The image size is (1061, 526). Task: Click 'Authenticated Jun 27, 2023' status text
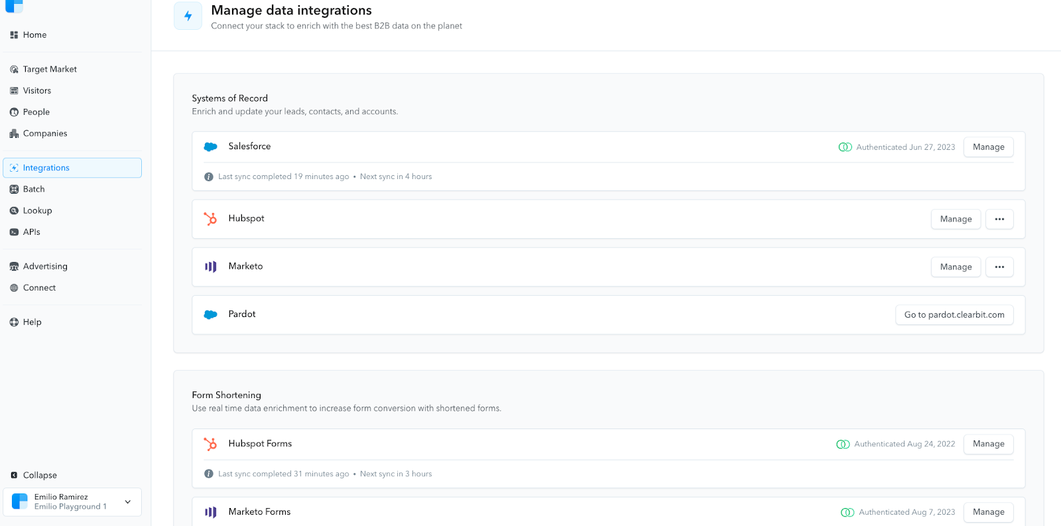click(906, 147)
